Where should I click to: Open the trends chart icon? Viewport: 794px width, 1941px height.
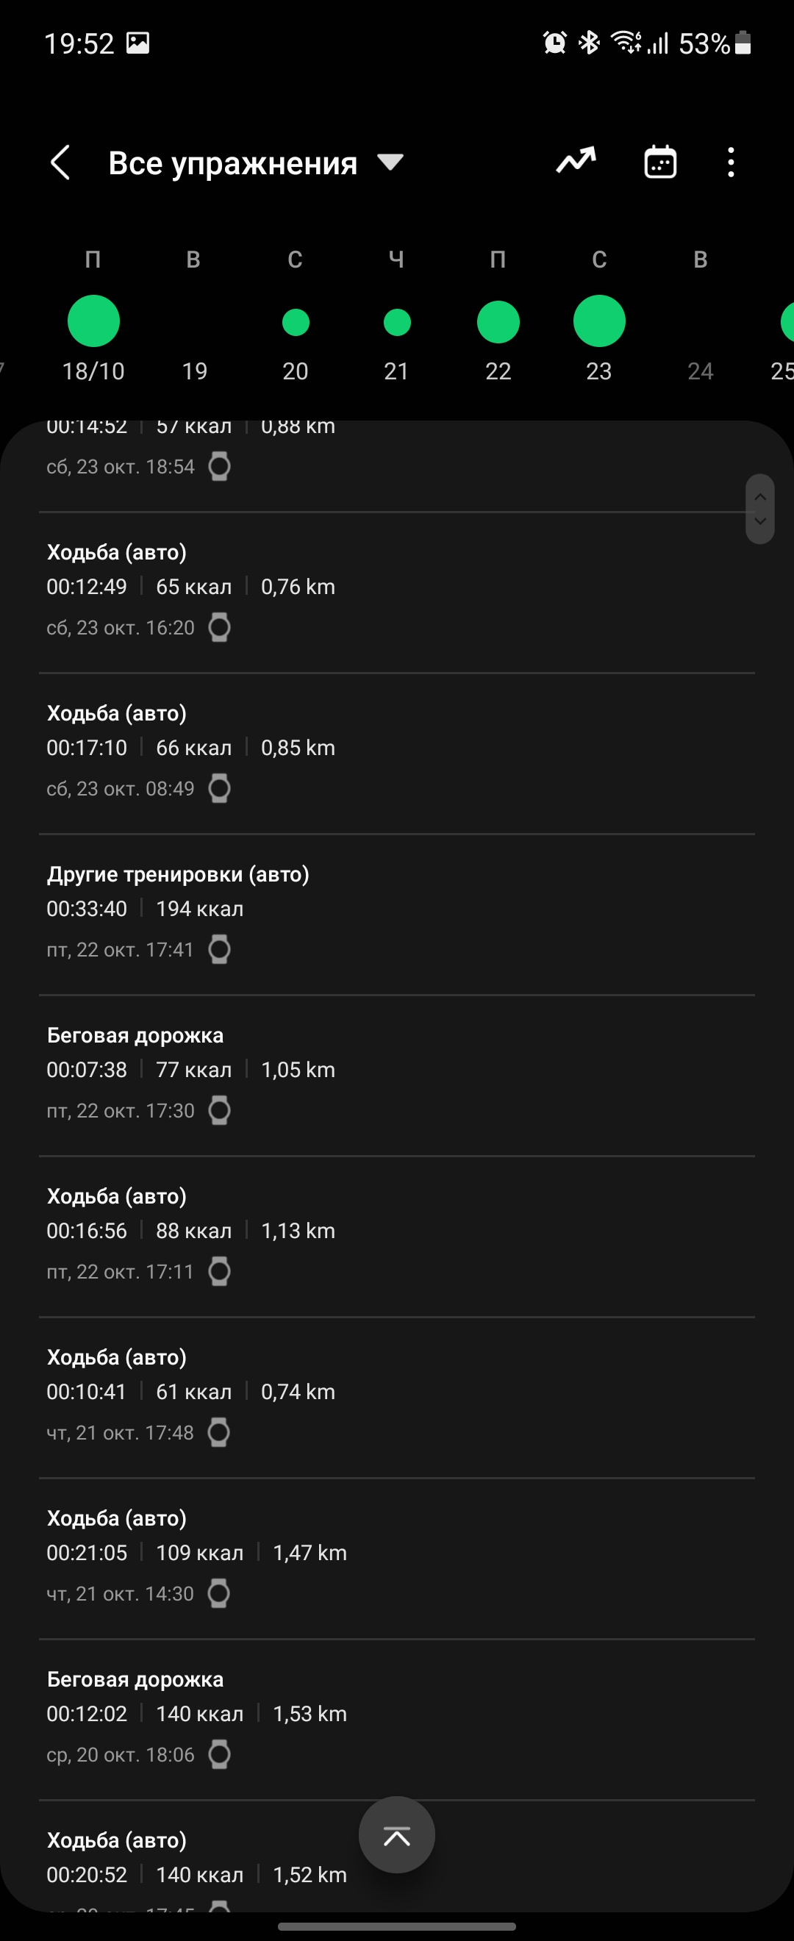click(576, 161)
